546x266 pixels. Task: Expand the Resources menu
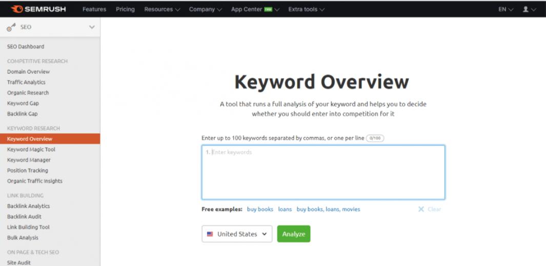coord(162,9)
